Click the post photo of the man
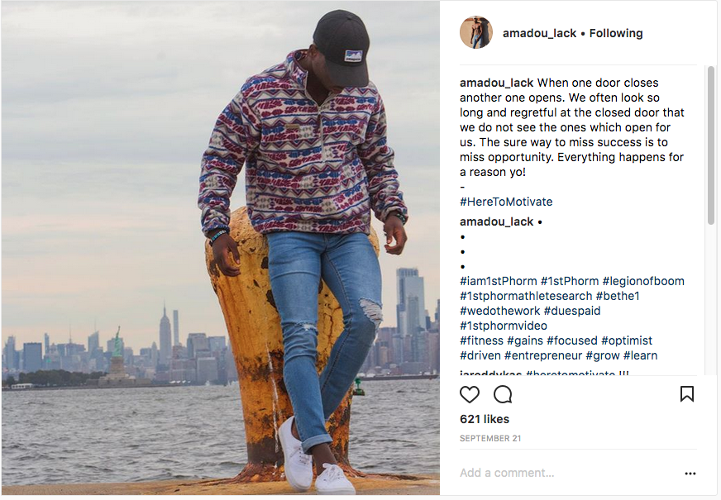This screenshot has width=721, height=500. [x=220, y=248]
